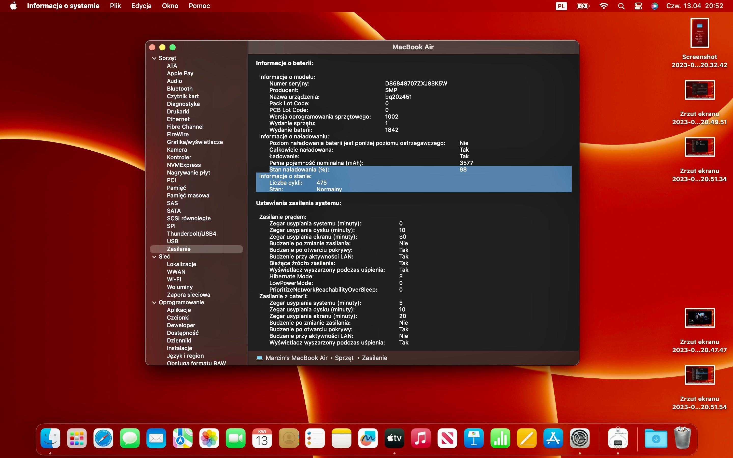Click the battery charging status icon
This screenshot has height=458, width=733.
[x=583, y=6]
